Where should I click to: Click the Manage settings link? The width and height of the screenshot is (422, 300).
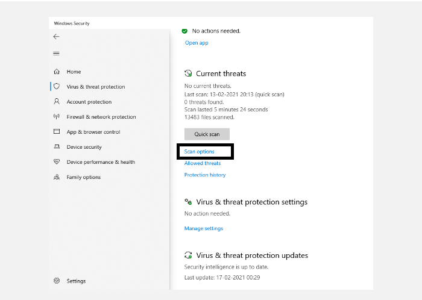pyautogui.click(x=204, y=228)
